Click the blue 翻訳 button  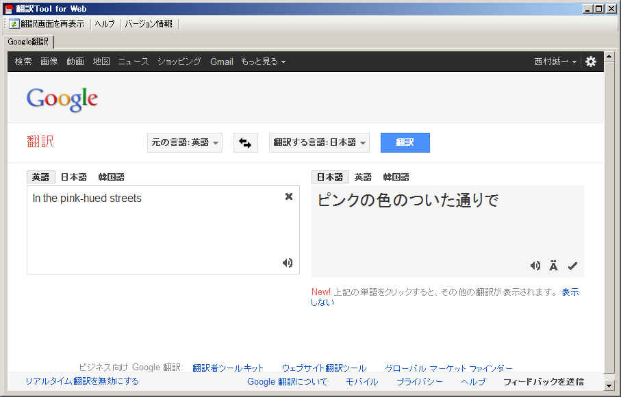point(405,142)
